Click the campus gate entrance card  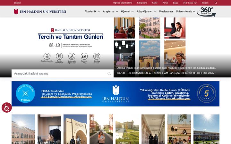pos(75,129)
